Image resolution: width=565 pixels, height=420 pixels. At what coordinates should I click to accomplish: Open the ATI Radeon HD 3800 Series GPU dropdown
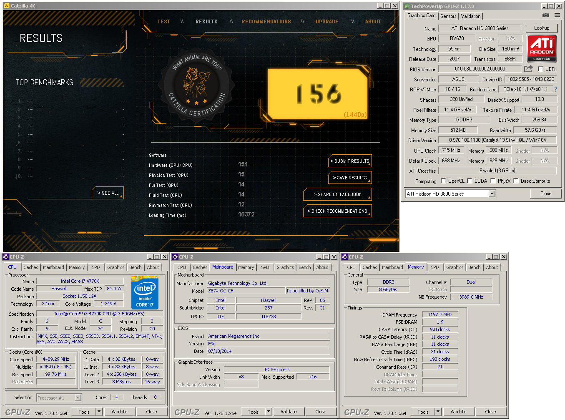coord(492,194)
